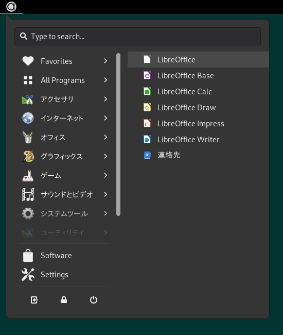Screen dimensions: 283x335
Task: Expand the Favorites chevron arrow
Action: 105,61
